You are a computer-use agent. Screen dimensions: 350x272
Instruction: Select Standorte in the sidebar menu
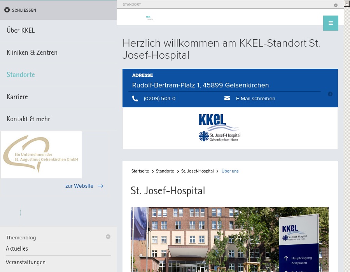tap(21, 75)
